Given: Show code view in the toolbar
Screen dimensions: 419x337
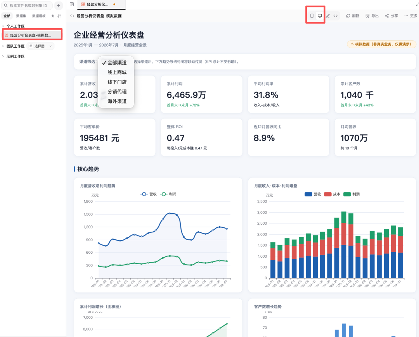Looking at the screenshot, I should click(335, 16).
